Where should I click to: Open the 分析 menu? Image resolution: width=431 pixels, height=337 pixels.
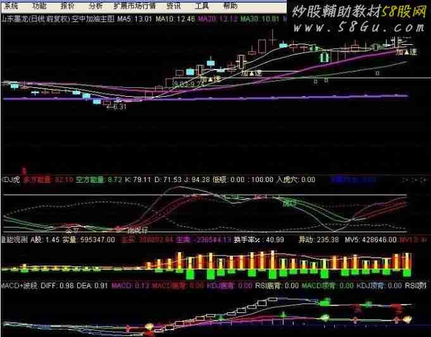click(96, 6)
